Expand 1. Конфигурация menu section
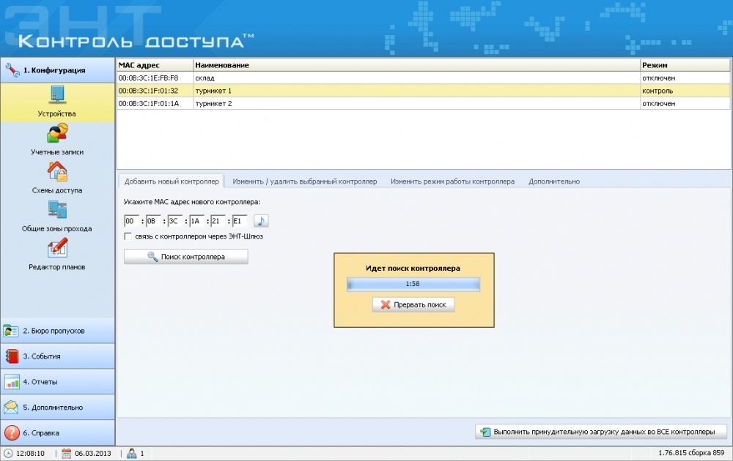The width and height of the screenshot is (733, 461). pyautogui.click(x=57, y=70)
